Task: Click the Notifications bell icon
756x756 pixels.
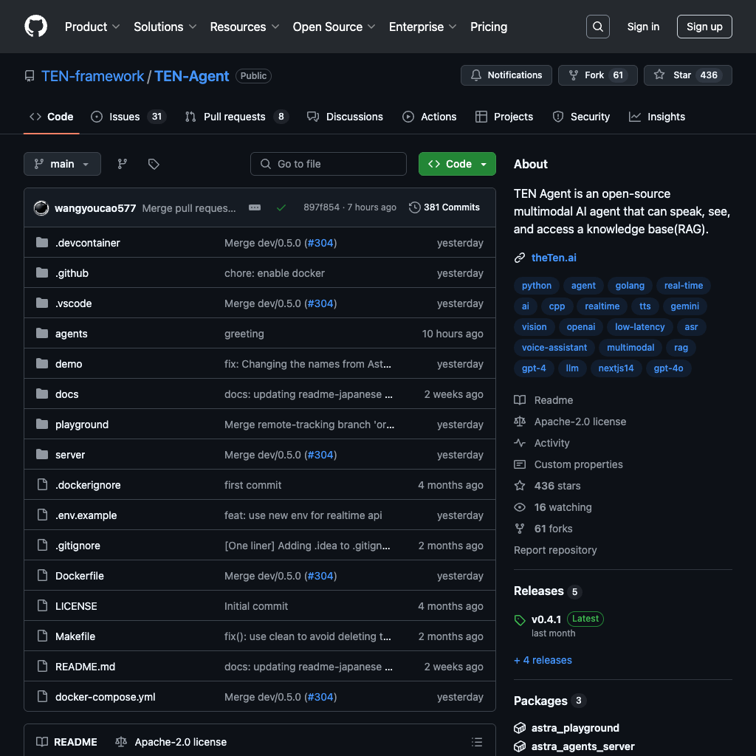Action: coord(475,75)
